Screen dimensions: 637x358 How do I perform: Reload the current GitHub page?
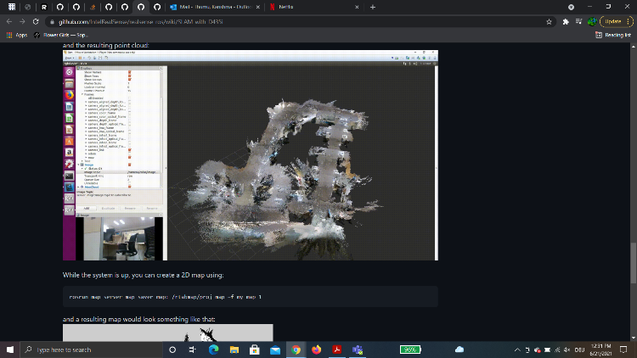pos(37,21)
